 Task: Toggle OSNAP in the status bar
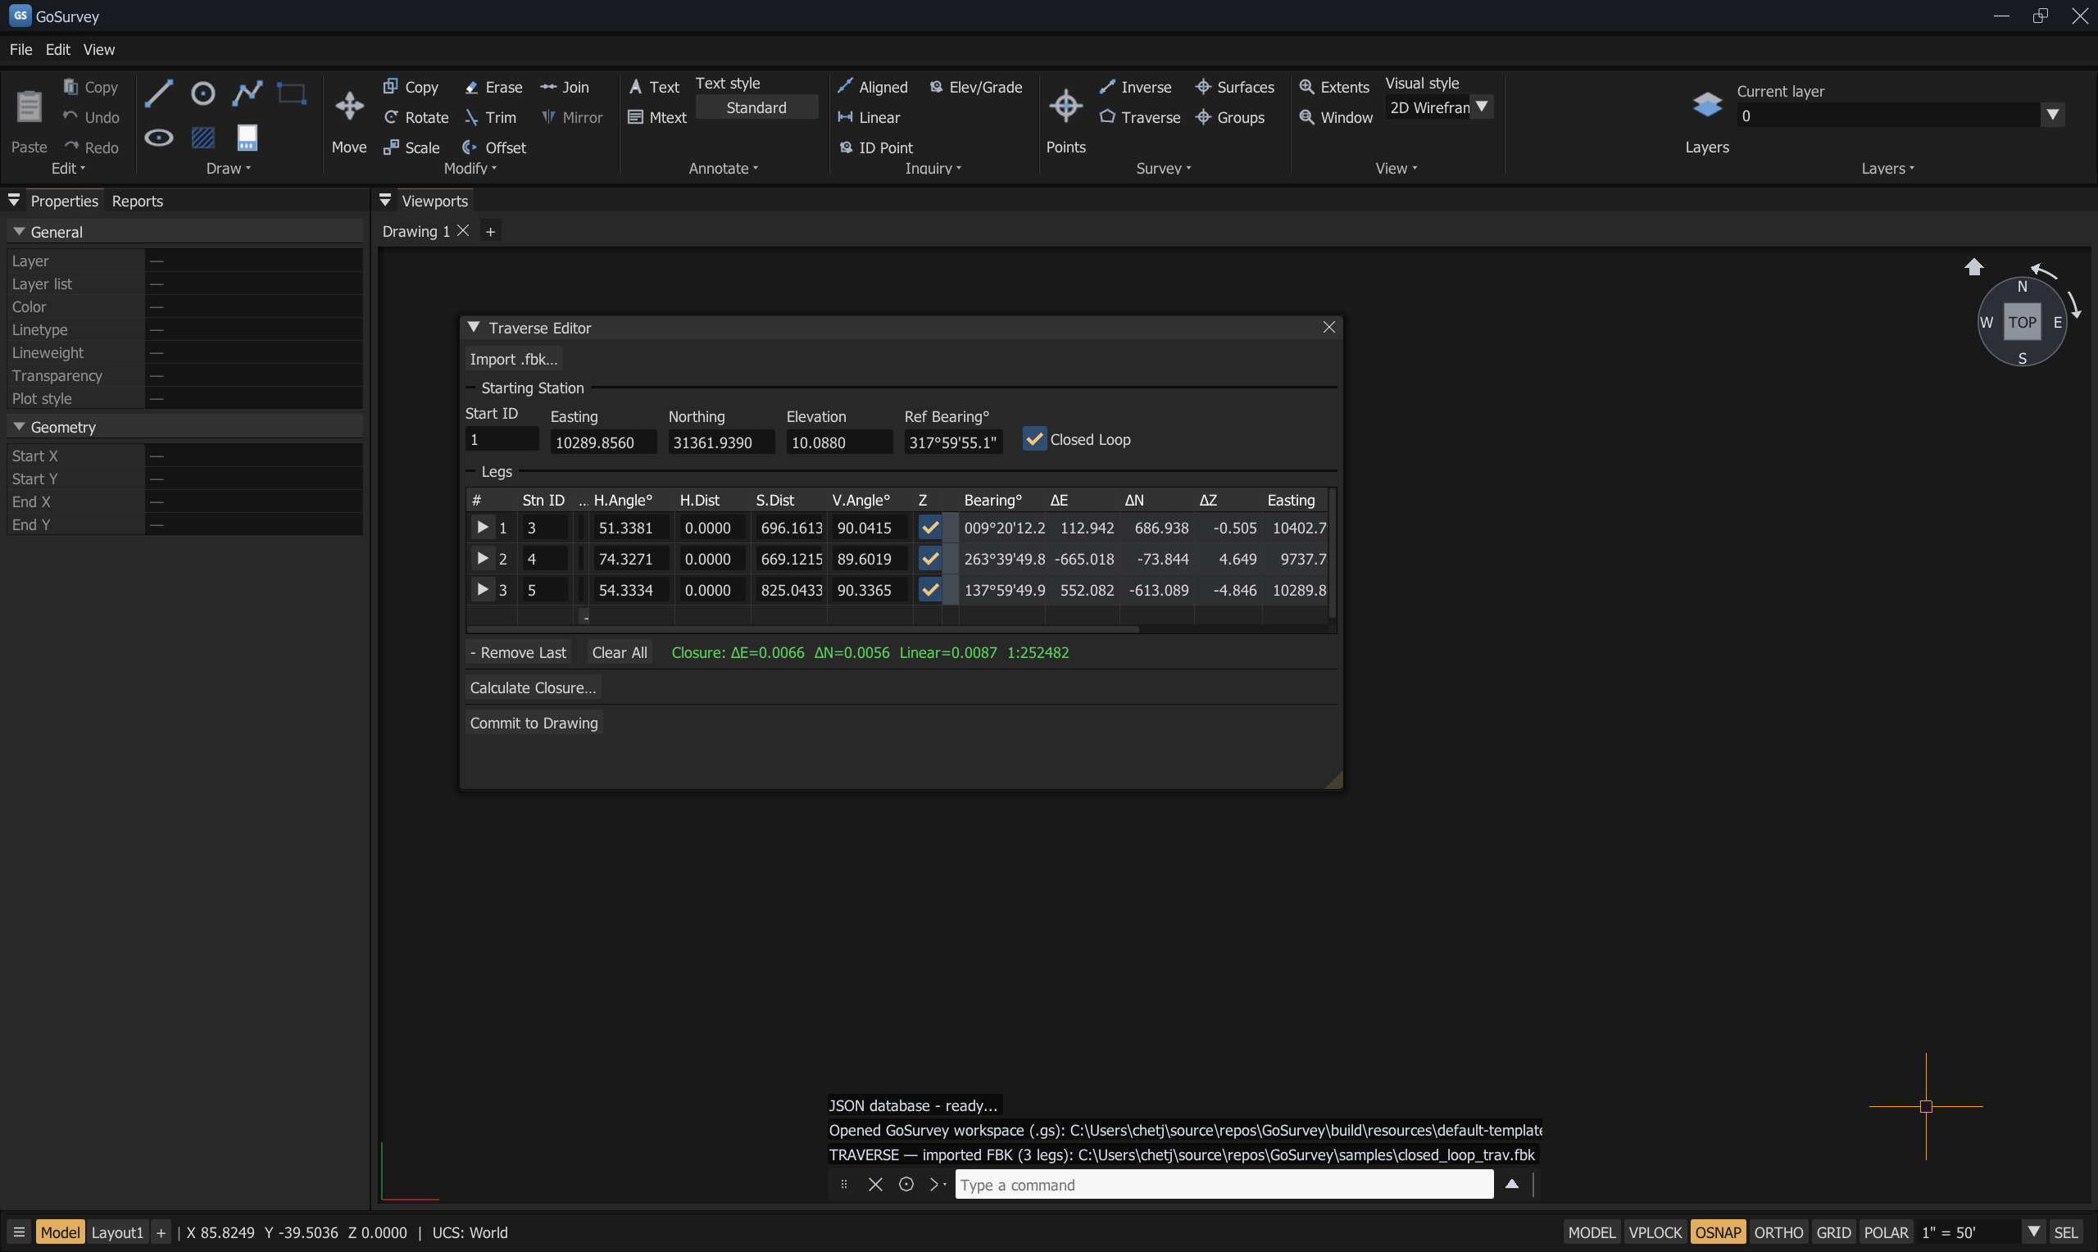1718,1232
